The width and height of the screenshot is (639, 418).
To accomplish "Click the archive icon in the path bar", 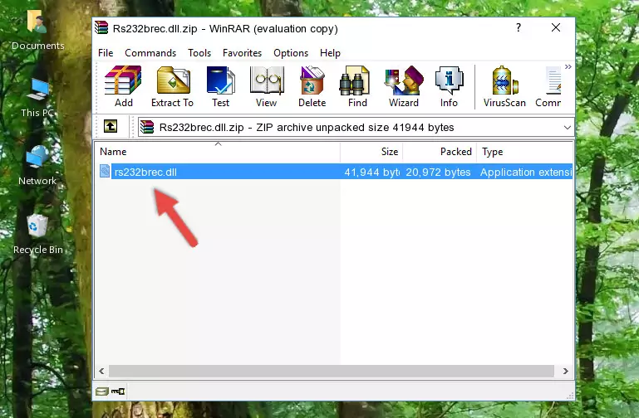I will click(147, 127).
